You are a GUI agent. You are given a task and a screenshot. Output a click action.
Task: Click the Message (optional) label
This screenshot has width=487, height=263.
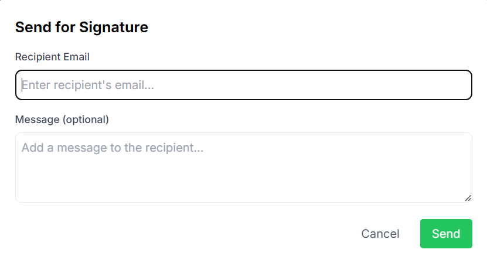pyautogui.click(x=62, y=119)
